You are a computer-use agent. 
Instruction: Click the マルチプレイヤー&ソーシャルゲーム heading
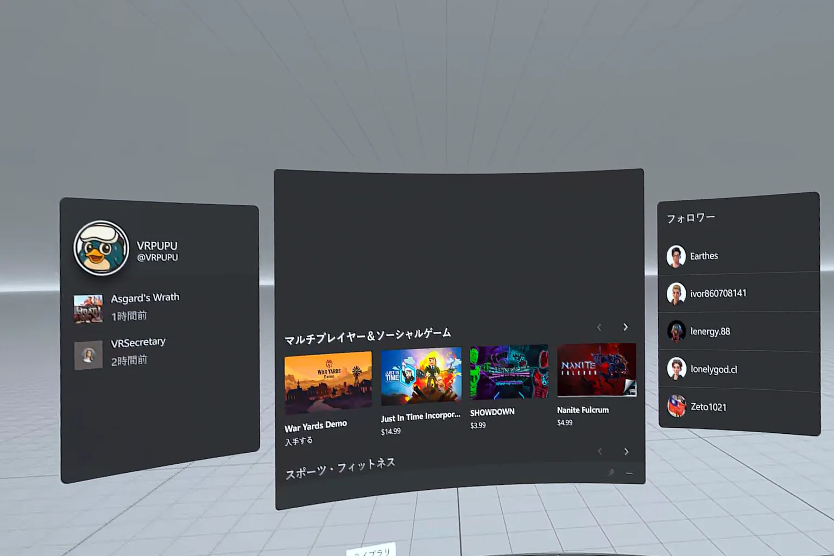coord(368,336)
